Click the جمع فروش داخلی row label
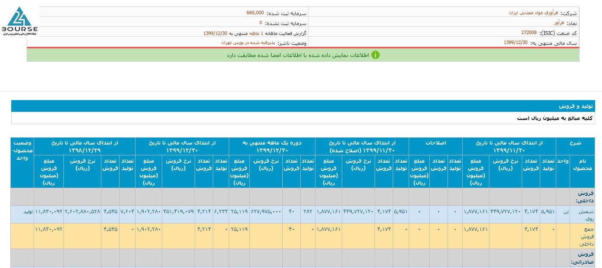Viewport: 602px width, 268px height. [x=586, y=236]
